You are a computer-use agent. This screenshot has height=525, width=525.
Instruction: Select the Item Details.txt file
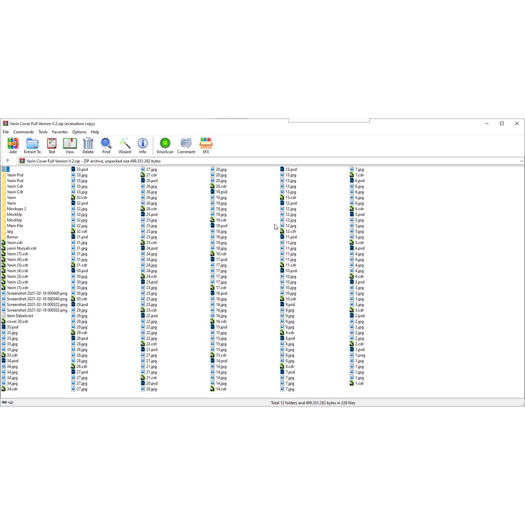click(x=20, y=316)
